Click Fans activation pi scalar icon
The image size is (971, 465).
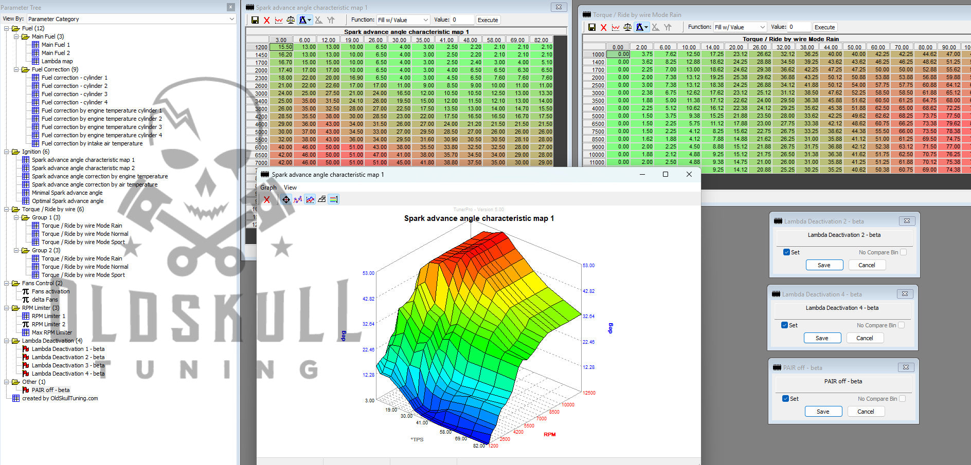click(x=26, y=291)
